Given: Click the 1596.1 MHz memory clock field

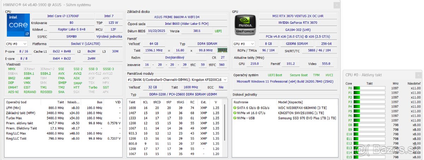Looking at the screenshot, I should pos(154,51).
